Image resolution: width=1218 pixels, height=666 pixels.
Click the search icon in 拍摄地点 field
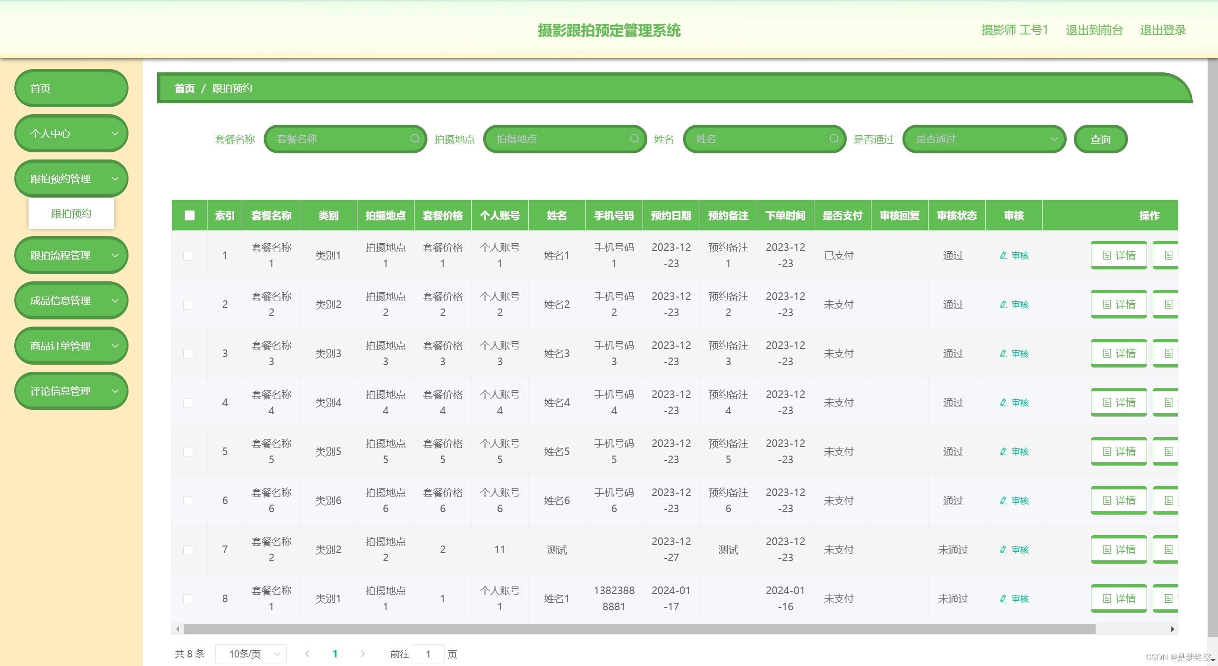634,139
